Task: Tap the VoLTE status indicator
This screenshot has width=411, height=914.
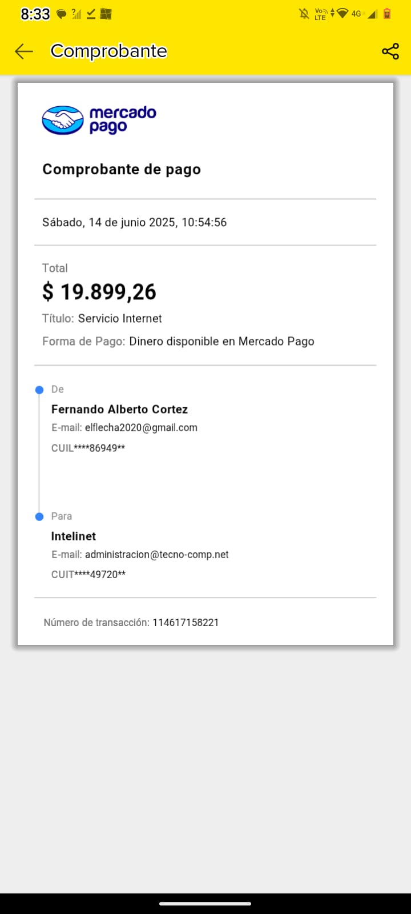Action: (321, 14)
